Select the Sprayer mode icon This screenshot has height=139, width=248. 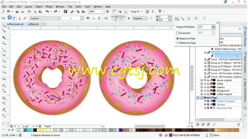(x=14, y=18)
